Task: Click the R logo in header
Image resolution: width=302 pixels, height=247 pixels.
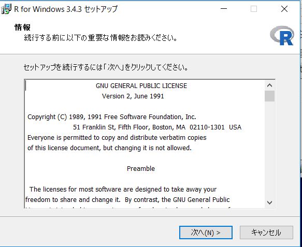Action: pos(282,36)
